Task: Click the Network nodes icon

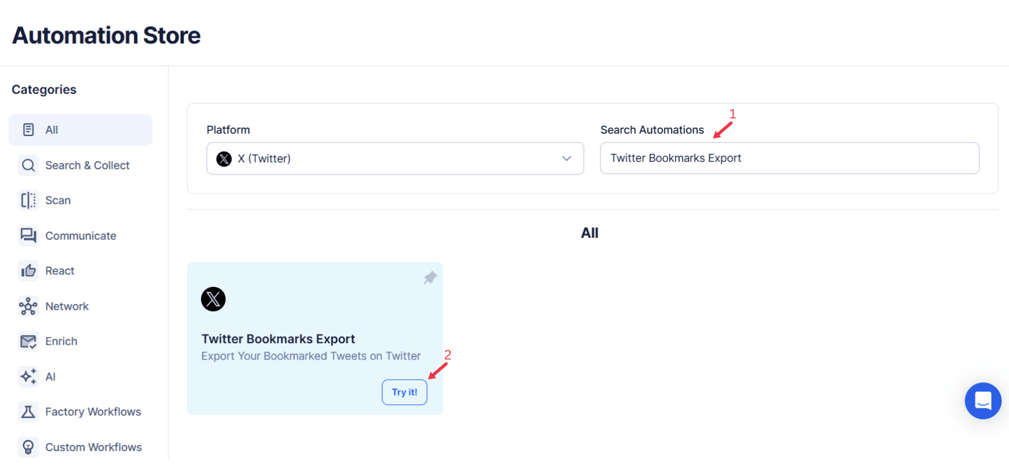Action: tap(28, 306)
